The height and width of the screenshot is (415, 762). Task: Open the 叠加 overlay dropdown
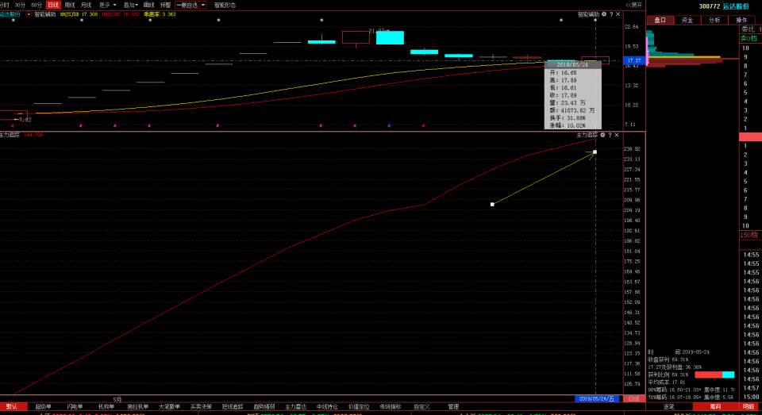[x=130, y=5]
